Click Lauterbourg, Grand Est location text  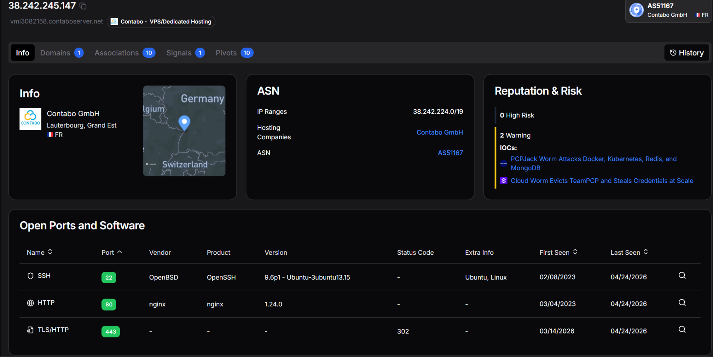(x=81, y=125)
